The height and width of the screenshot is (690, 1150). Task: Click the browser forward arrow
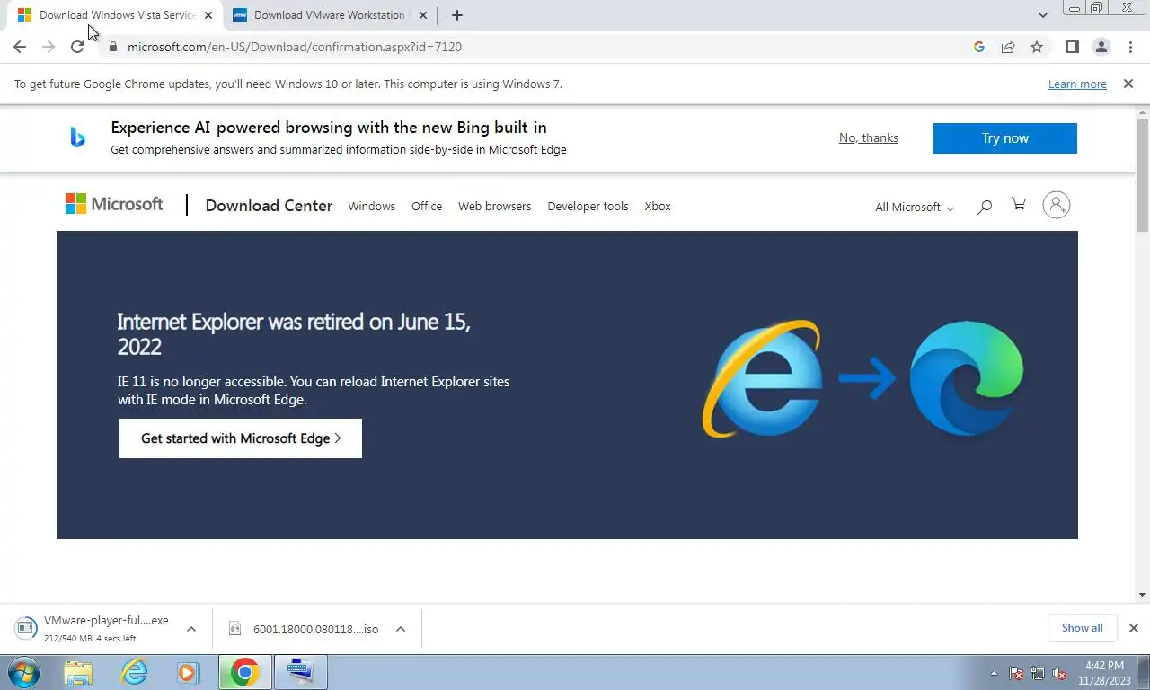coord(49,47)
